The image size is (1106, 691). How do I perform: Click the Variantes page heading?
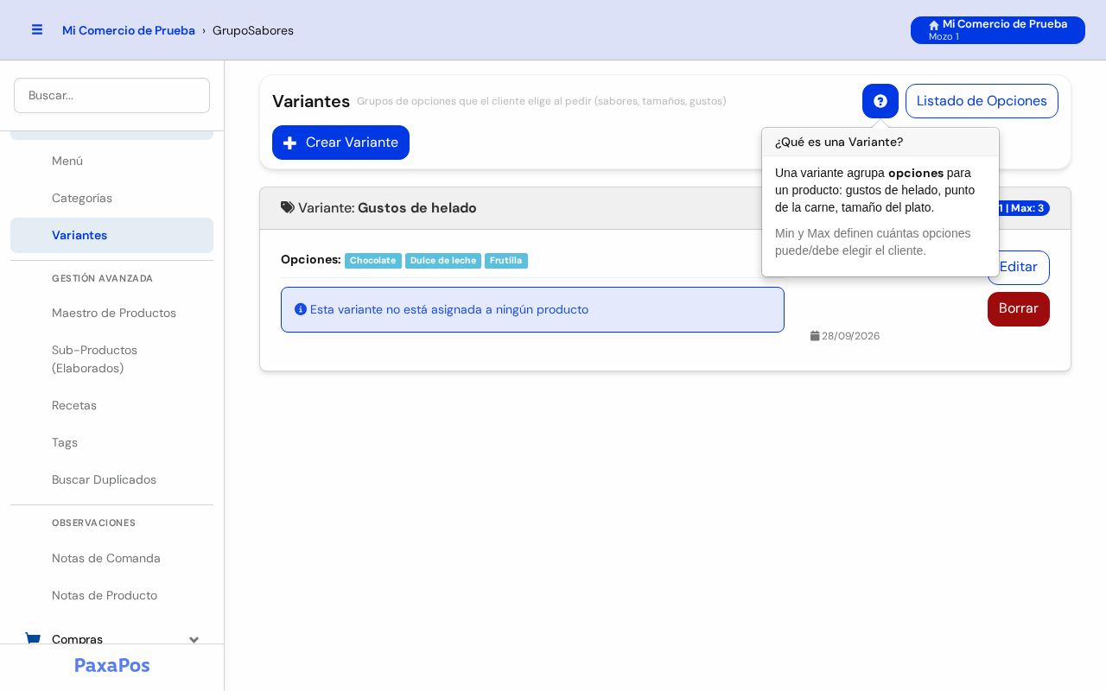(x=311, y=101)
